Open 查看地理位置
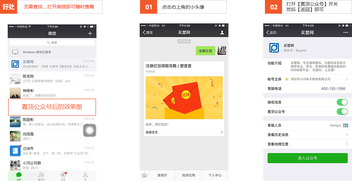The height and width of the screenshot is (181, 352). point(307,144)
